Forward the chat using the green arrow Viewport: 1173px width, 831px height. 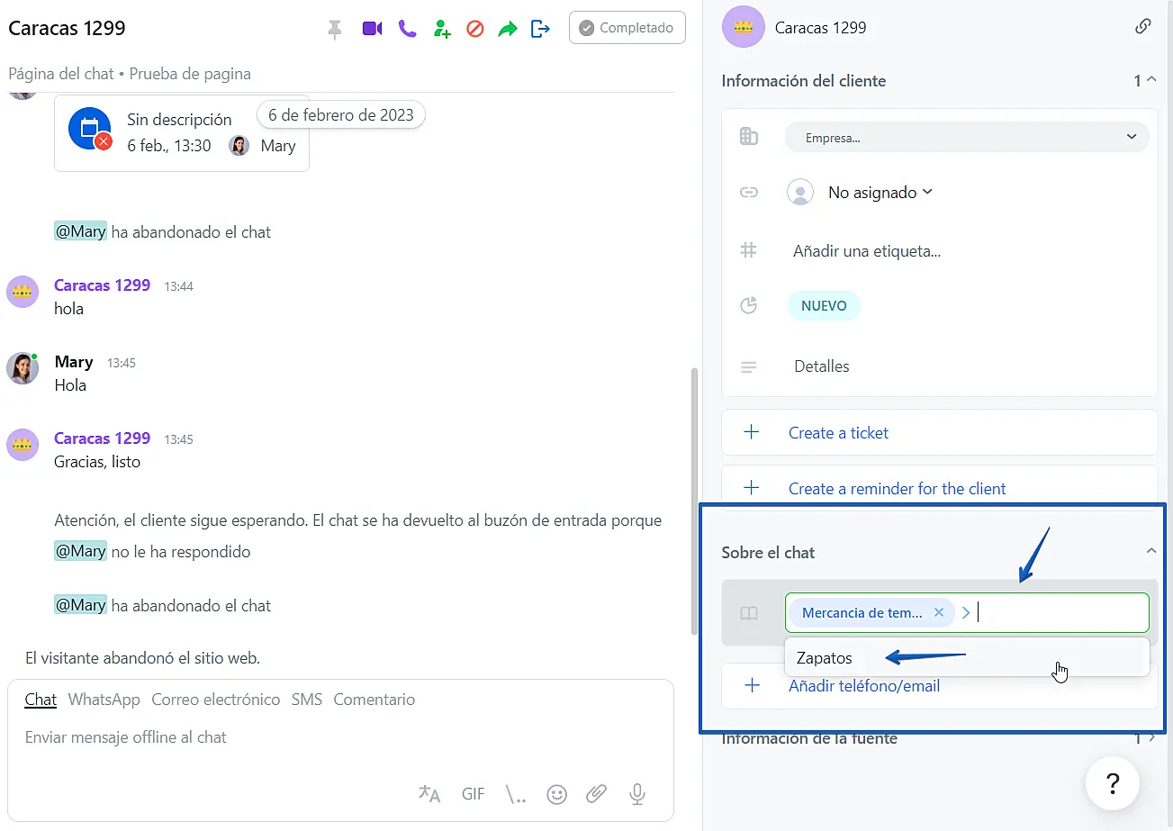pos(508,29)
